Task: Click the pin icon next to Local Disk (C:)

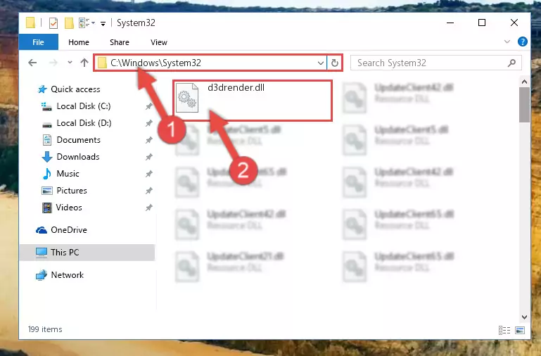Action: pos(148,106)
